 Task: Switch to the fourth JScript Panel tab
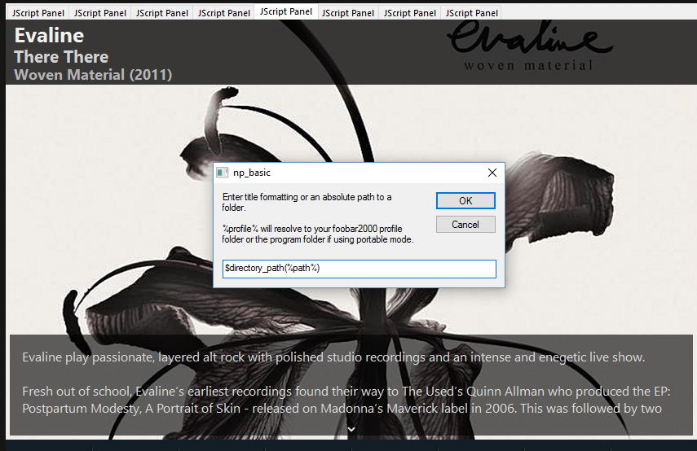224,13
